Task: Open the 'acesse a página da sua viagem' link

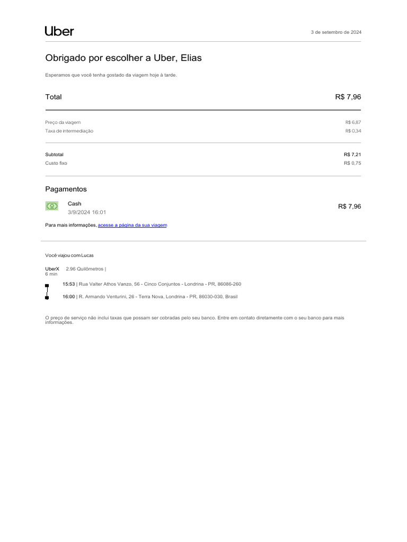Action: 132,225
